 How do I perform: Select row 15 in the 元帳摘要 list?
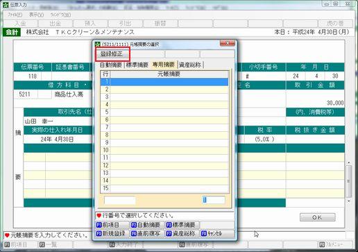tap(164, 188)
